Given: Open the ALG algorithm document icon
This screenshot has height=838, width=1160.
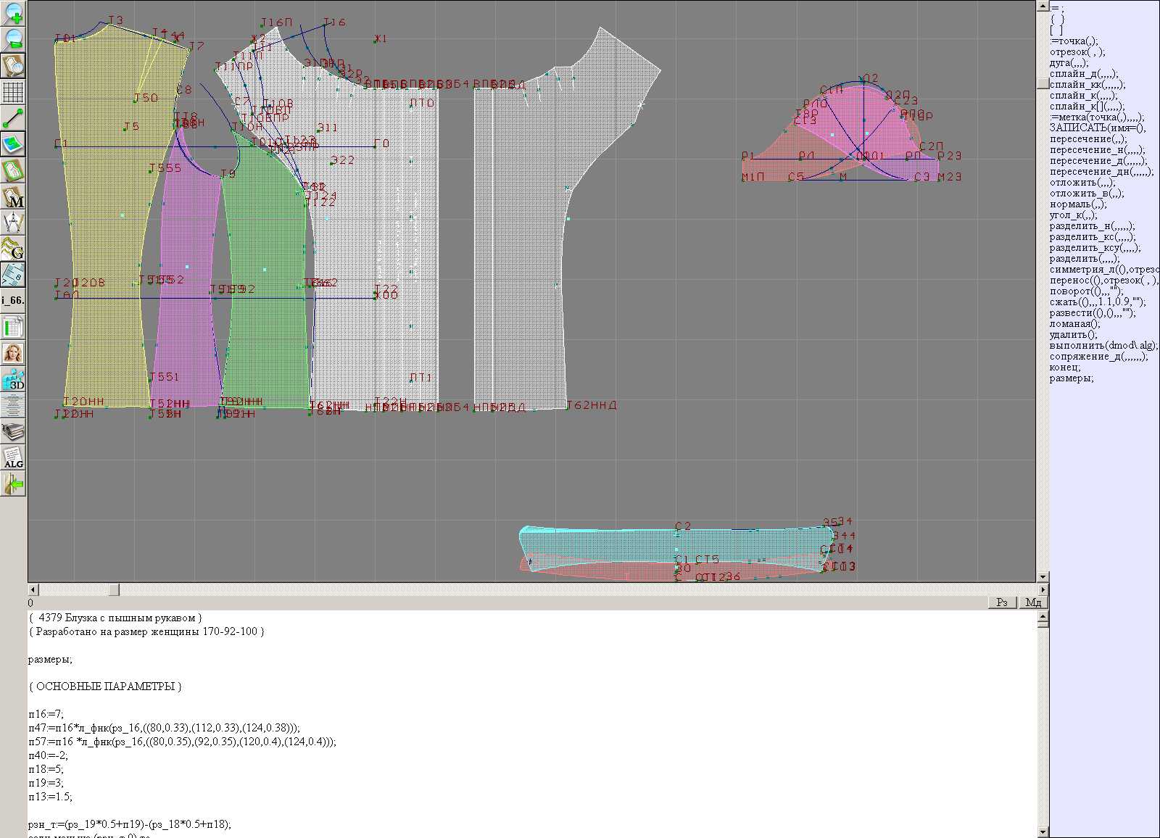Looking at the screenshot, I should [x=13, y=458].
